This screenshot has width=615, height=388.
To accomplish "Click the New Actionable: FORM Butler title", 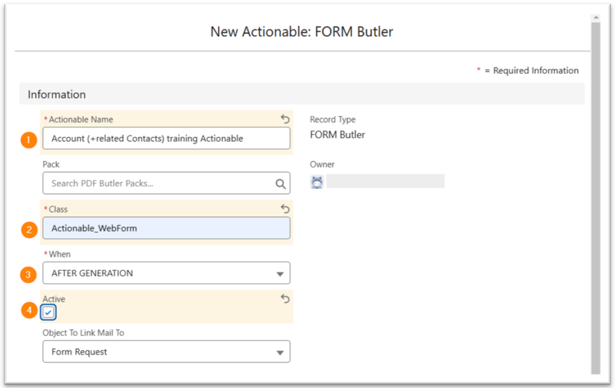I will 301,32.
